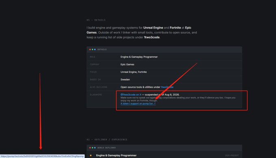
Task: Click the ELSEWHERE field label
Action: (x=96, y=95)
